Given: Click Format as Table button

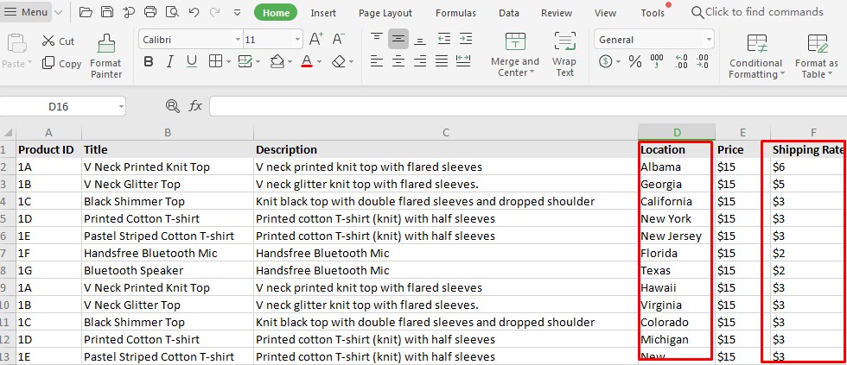Looking at the screenshot, I should coord(817,56).
